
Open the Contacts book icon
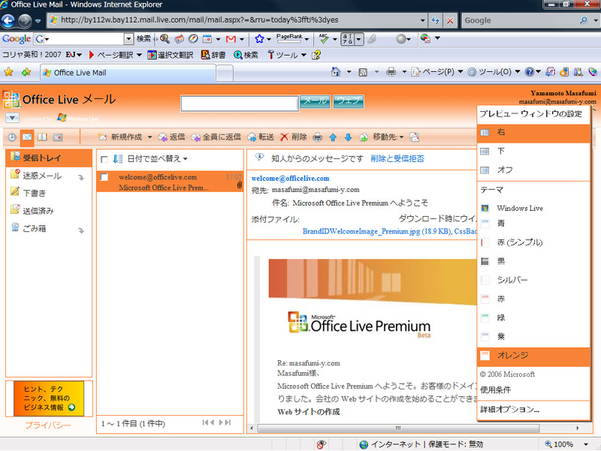pos(43,137)
